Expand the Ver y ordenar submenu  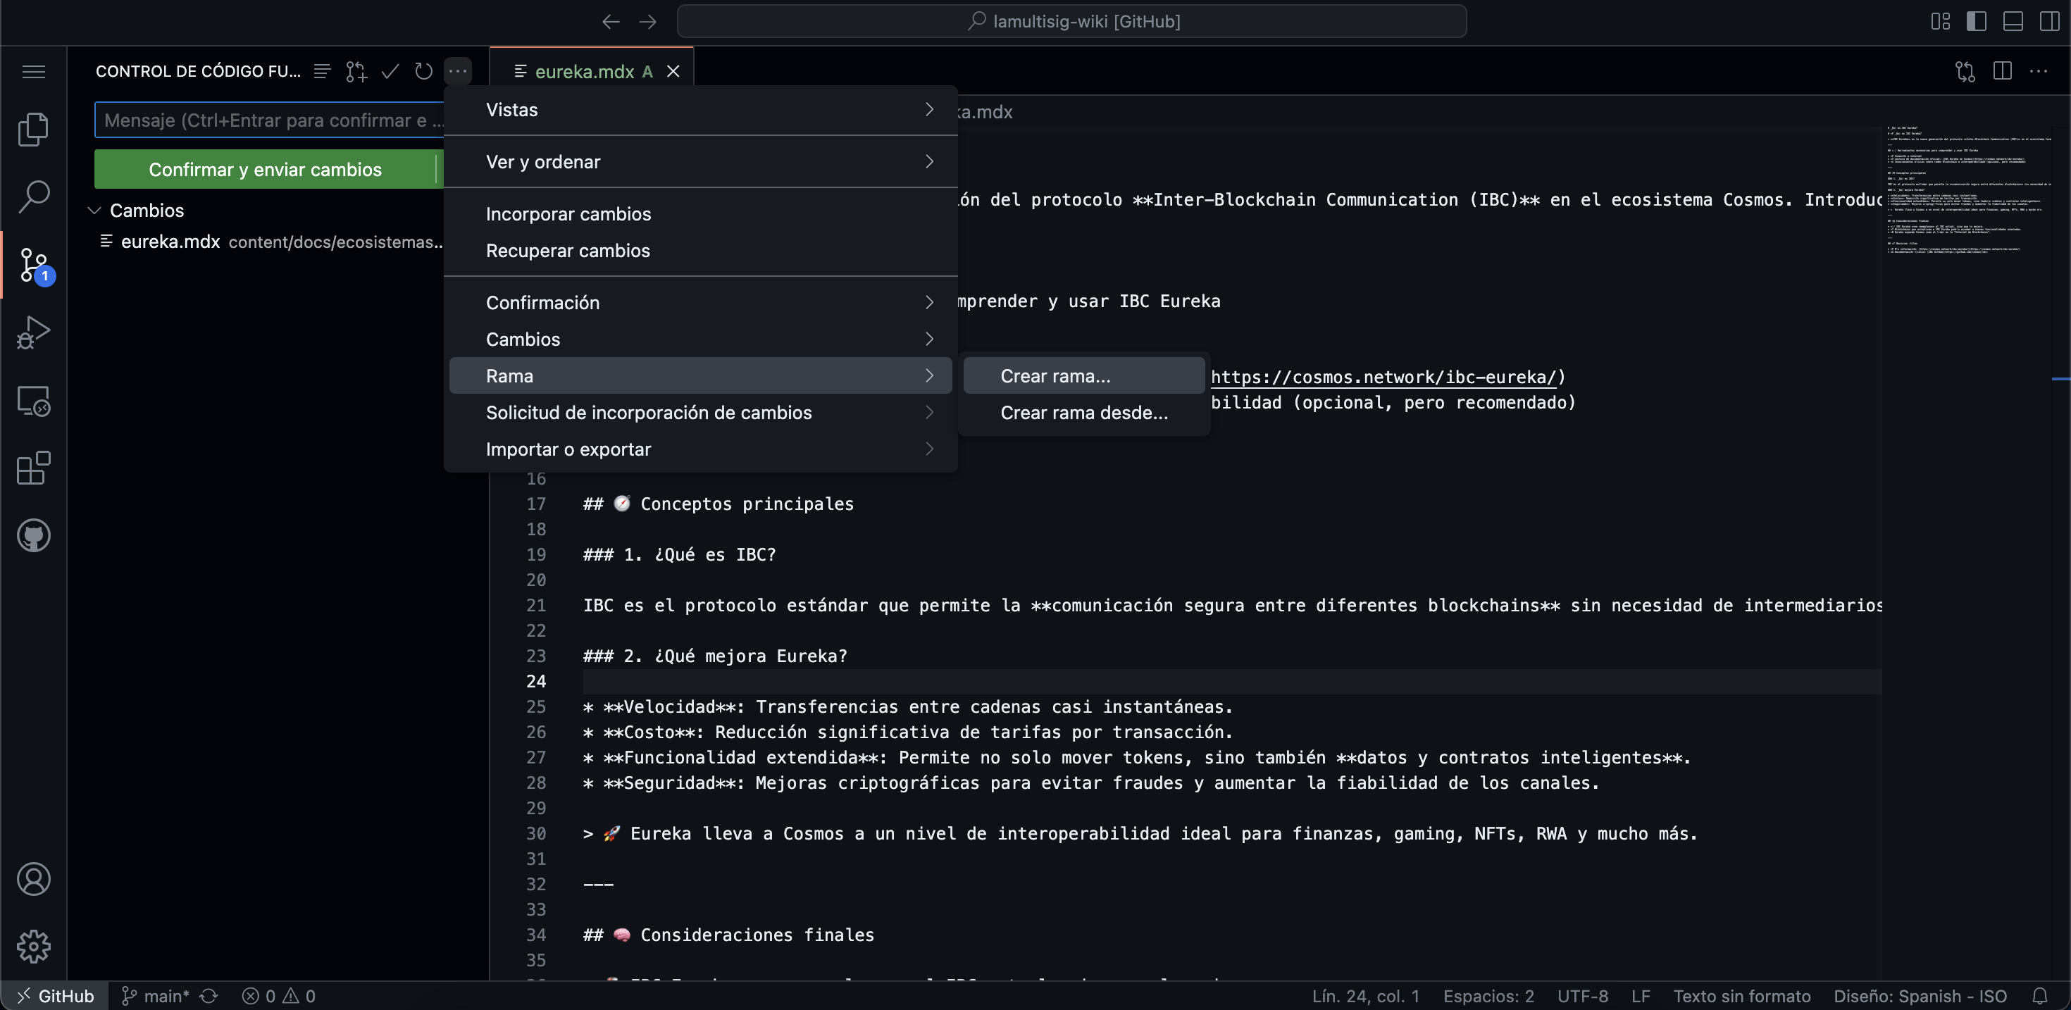pos(700,161)
